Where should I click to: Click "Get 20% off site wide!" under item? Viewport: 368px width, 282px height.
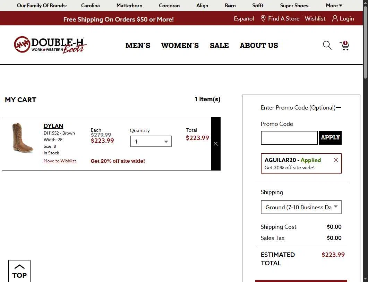coord(118,161)
